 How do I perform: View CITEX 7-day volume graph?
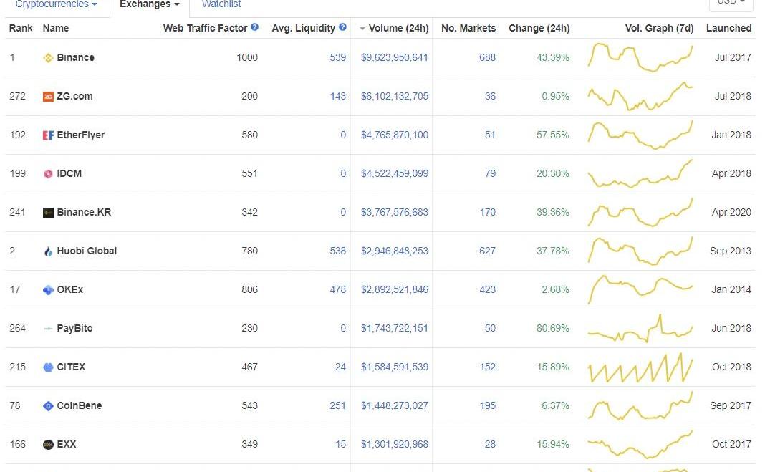[x=640, y=367]
